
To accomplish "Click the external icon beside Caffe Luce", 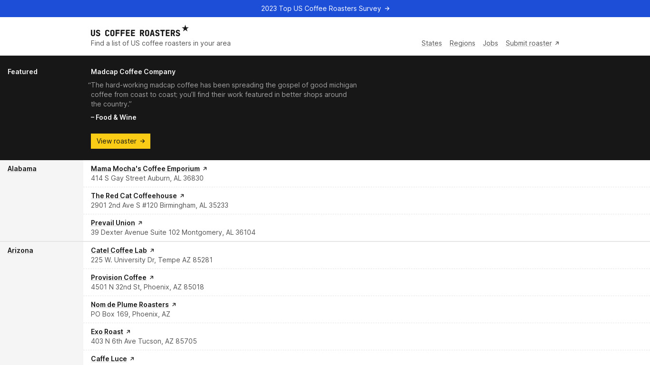I will click(x=132, y=359).
